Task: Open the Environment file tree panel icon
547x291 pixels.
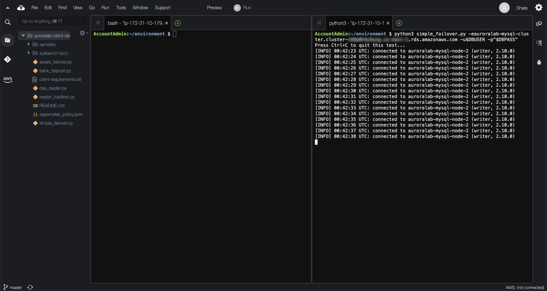Action: tap(8, 40)
